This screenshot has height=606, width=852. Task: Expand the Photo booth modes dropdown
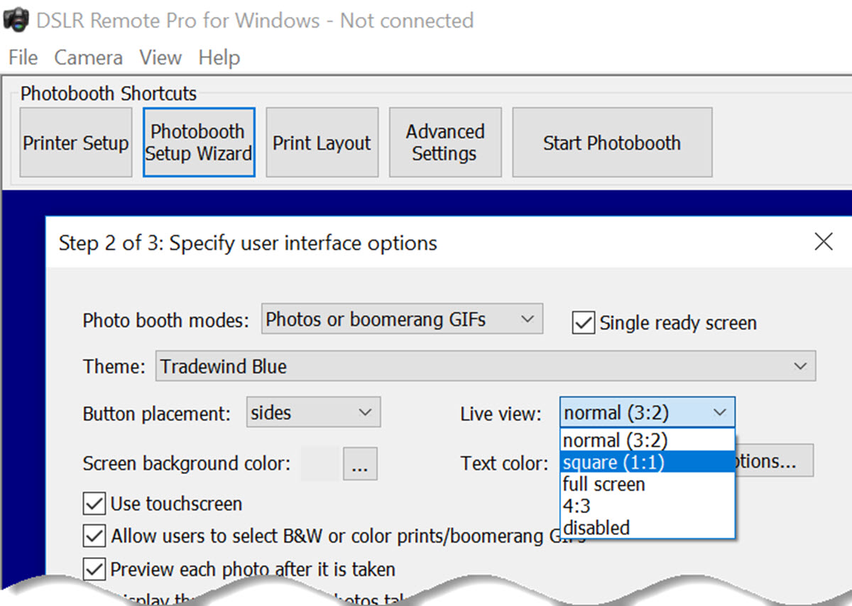tap(402, 320)
